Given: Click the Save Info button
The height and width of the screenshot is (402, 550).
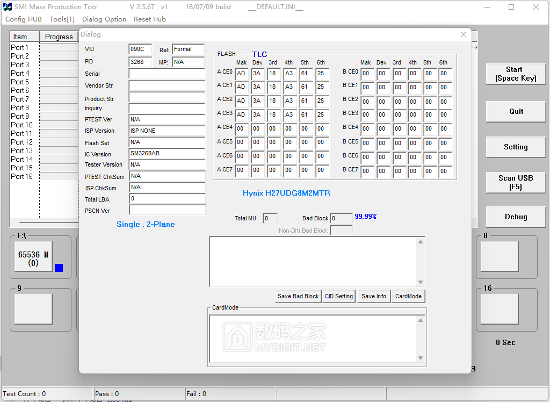Looking at the screenshot, I should click(373, 296).
